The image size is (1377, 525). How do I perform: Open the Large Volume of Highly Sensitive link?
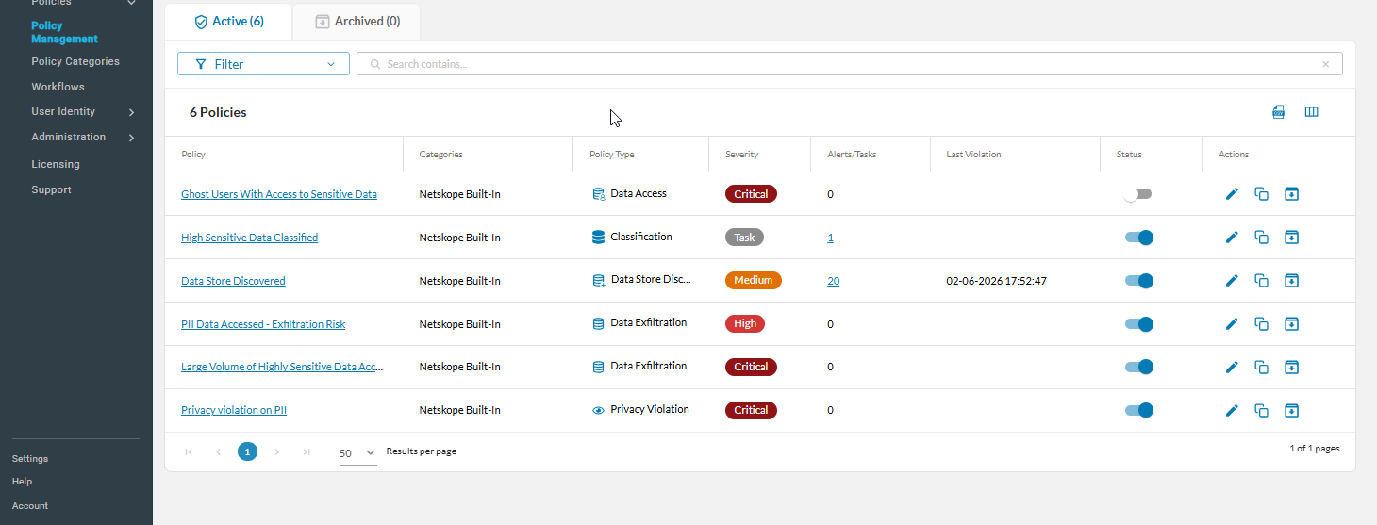click(x=282, y=367)
